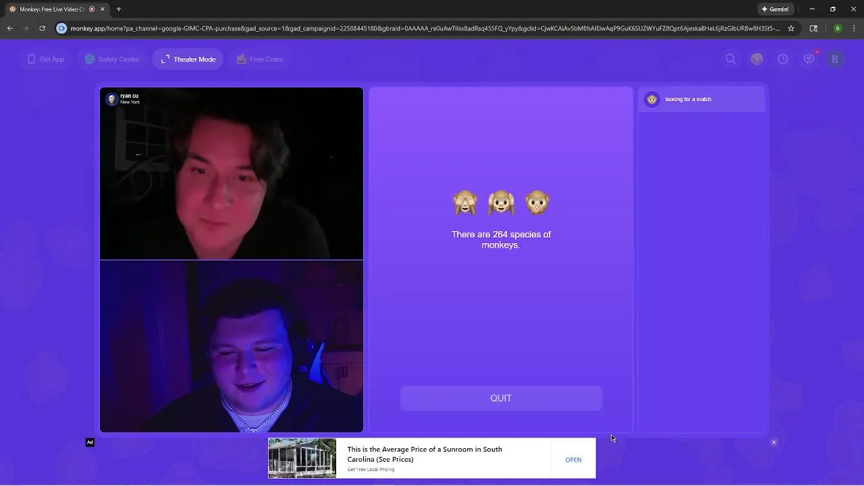
Task: Click 'Get Free Local Pricing' ad text
Action: [371, 469]
